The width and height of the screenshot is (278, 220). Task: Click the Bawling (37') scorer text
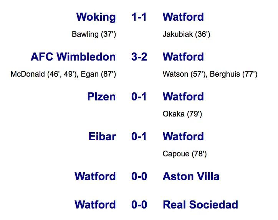tap(94, 34)
